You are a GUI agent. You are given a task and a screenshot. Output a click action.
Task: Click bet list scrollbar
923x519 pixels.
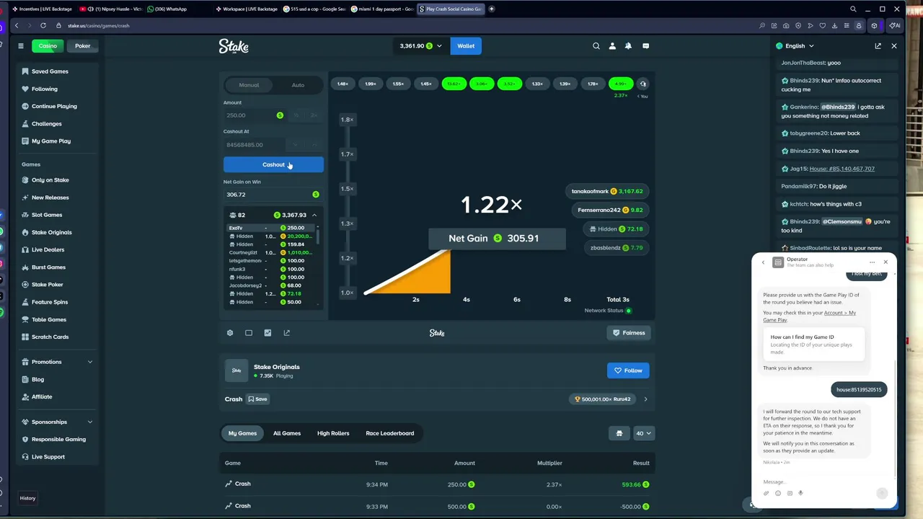(318, 236)
